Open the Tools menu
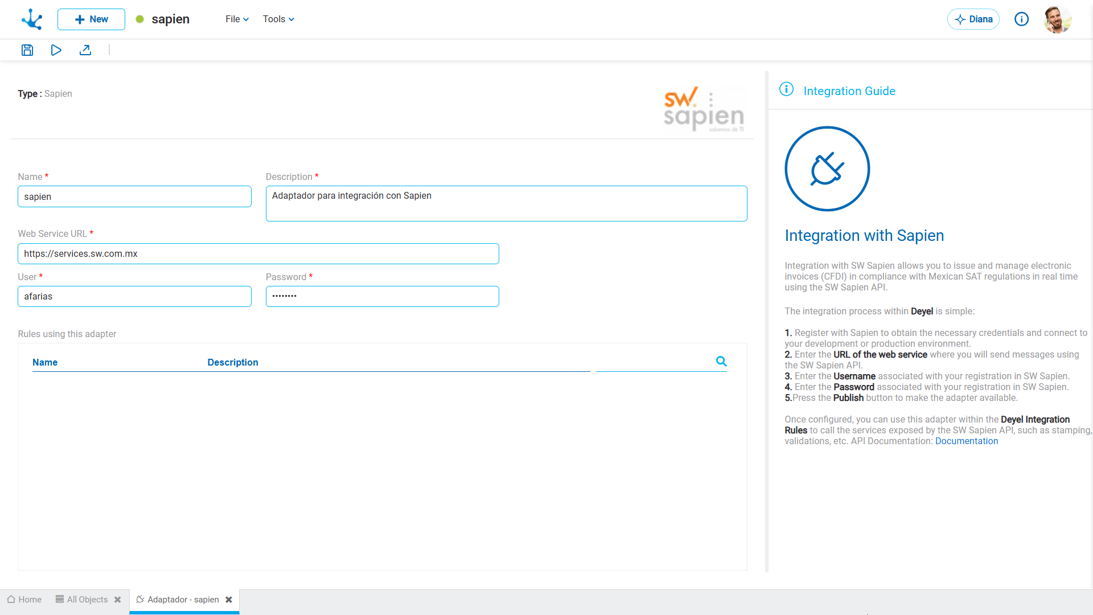The height and width of the screenshot is (615, 1093). (278, 19)
